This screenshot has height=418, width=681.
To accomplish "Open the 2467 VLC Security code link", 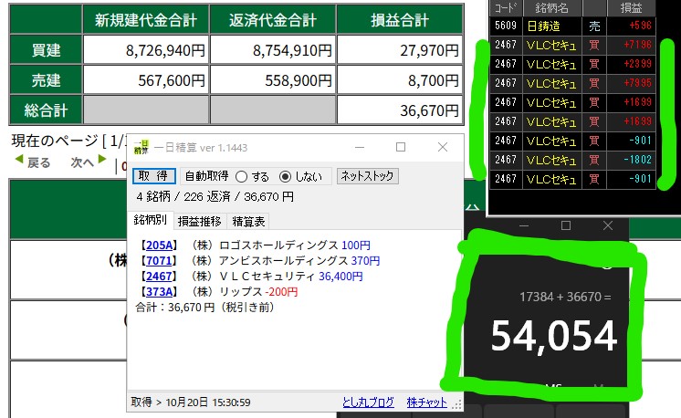I will pyautogui.click(x=158, y=276).
